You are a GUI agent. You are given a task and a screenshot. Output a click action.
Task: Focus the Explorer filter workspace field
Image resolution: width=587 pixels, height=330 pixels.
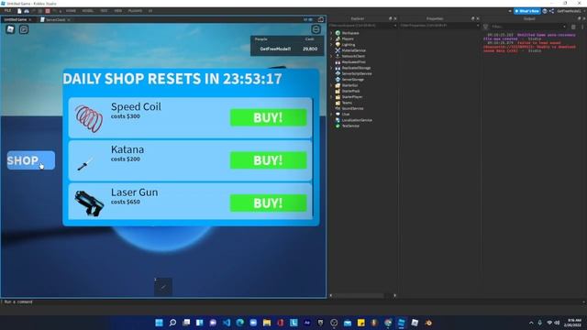[x=362, y=26]
